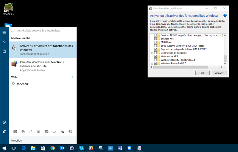Open the Notebook icon in search sidebar
Viewport: 238px width, 152px height.
pyautogui.click(x=4, y=51)
